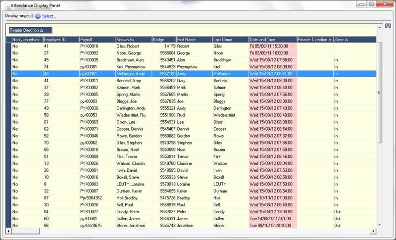
Task: Select the row for Stone, Jonathon
Action: point(133,225)
